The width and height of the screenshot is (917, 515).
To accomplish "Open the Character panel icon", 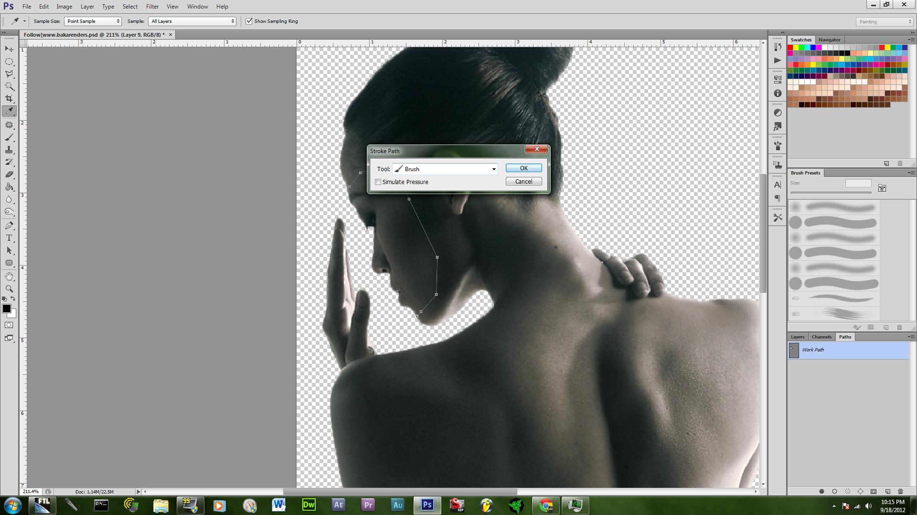I will tap(778, 185).
